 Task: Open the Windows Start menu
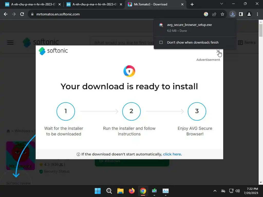(x=98, y=191)
